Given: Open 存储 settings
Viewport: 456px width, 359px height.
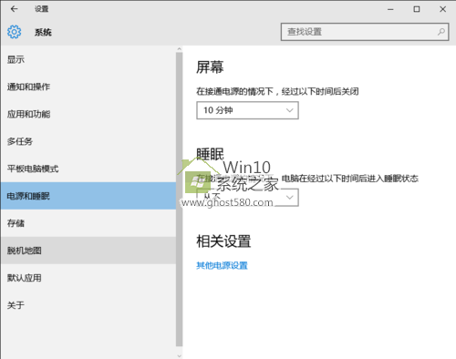Looking at the screenshot, I should click(x=88, y=223).
